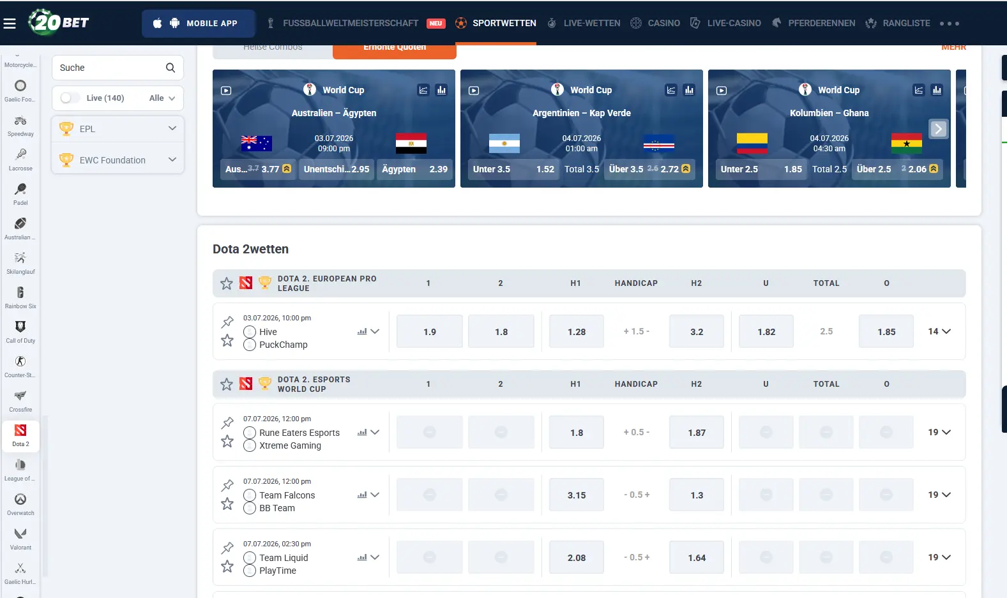Select PuckChamp team radio circle
This screenshot has width=1007, height=598.
click(x=250, y=345)
